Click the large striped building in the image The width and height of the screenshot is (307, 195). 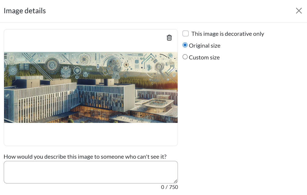coord(43,98)
